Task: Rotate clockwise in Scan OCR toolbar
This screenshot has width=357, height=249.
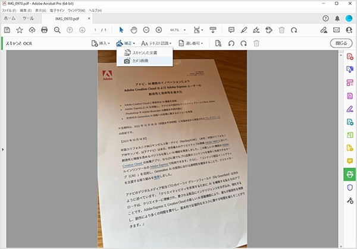Action: coord(243,43)
